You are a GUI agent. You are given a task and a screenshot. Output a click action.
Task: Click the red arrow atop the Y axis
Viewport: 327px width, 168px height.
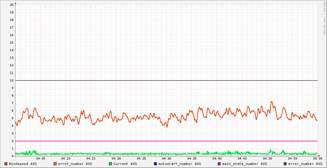pos(15,3)
